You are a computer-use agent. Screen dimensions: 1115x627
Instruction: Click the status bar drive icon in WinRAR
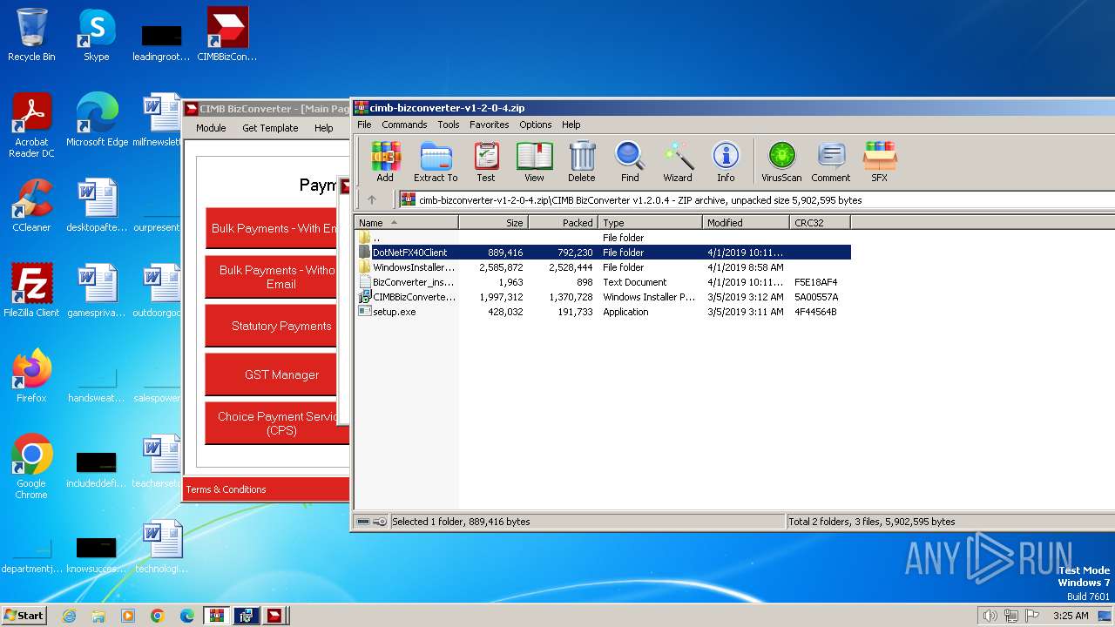coord(363,522)
